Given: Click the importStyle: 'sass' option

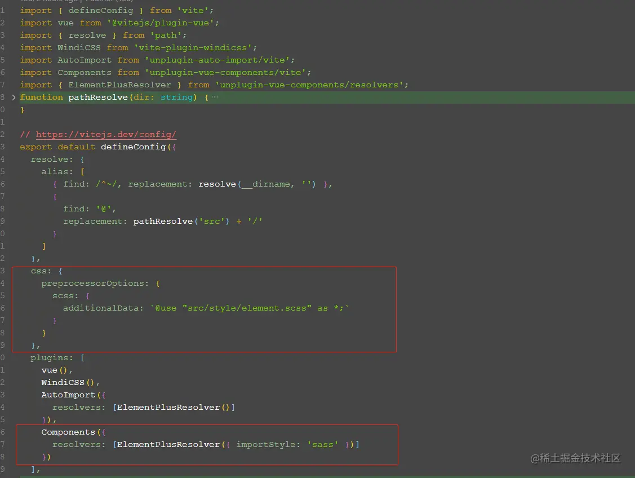Looking at the screenshot, I should point(287,444).
